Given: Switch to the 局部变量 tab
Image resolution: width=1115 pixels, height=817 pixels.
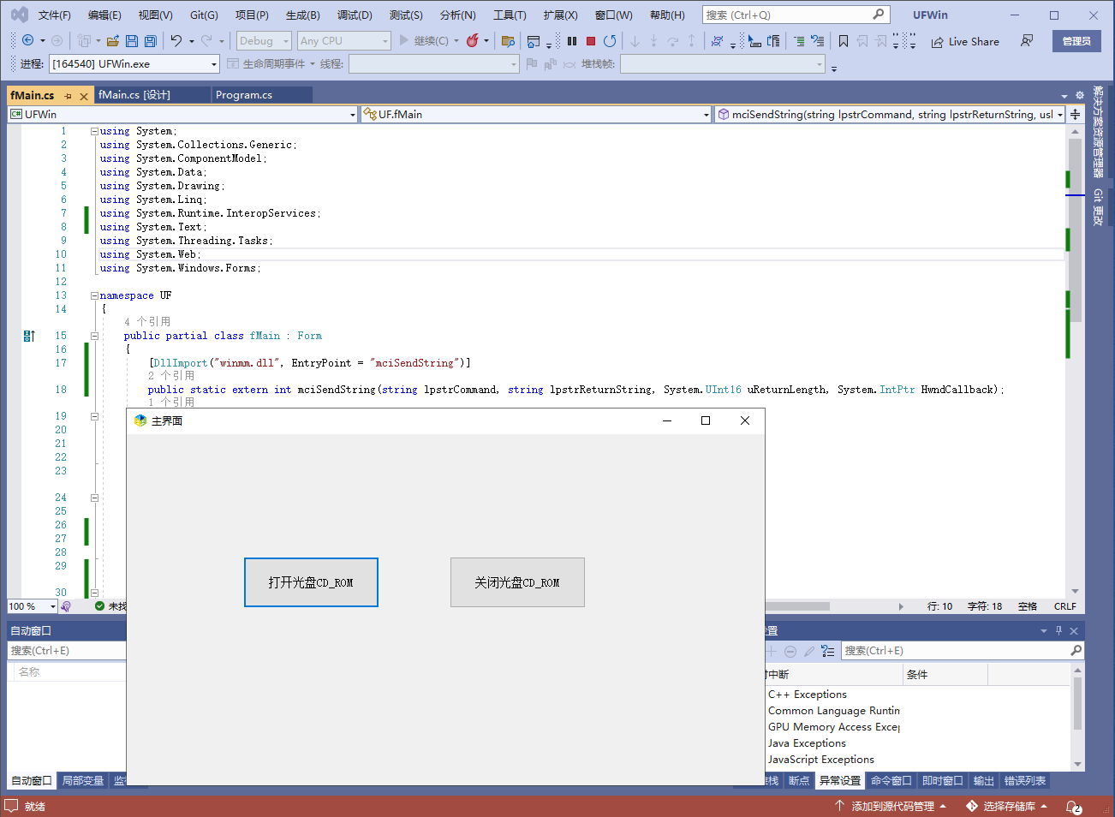Looking at the screenshot, I should [x=83, y=781].
